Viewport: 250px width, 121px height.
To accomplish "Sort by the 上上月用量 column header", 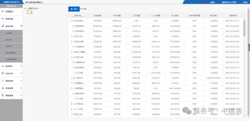I will click(x=156, y=16).
